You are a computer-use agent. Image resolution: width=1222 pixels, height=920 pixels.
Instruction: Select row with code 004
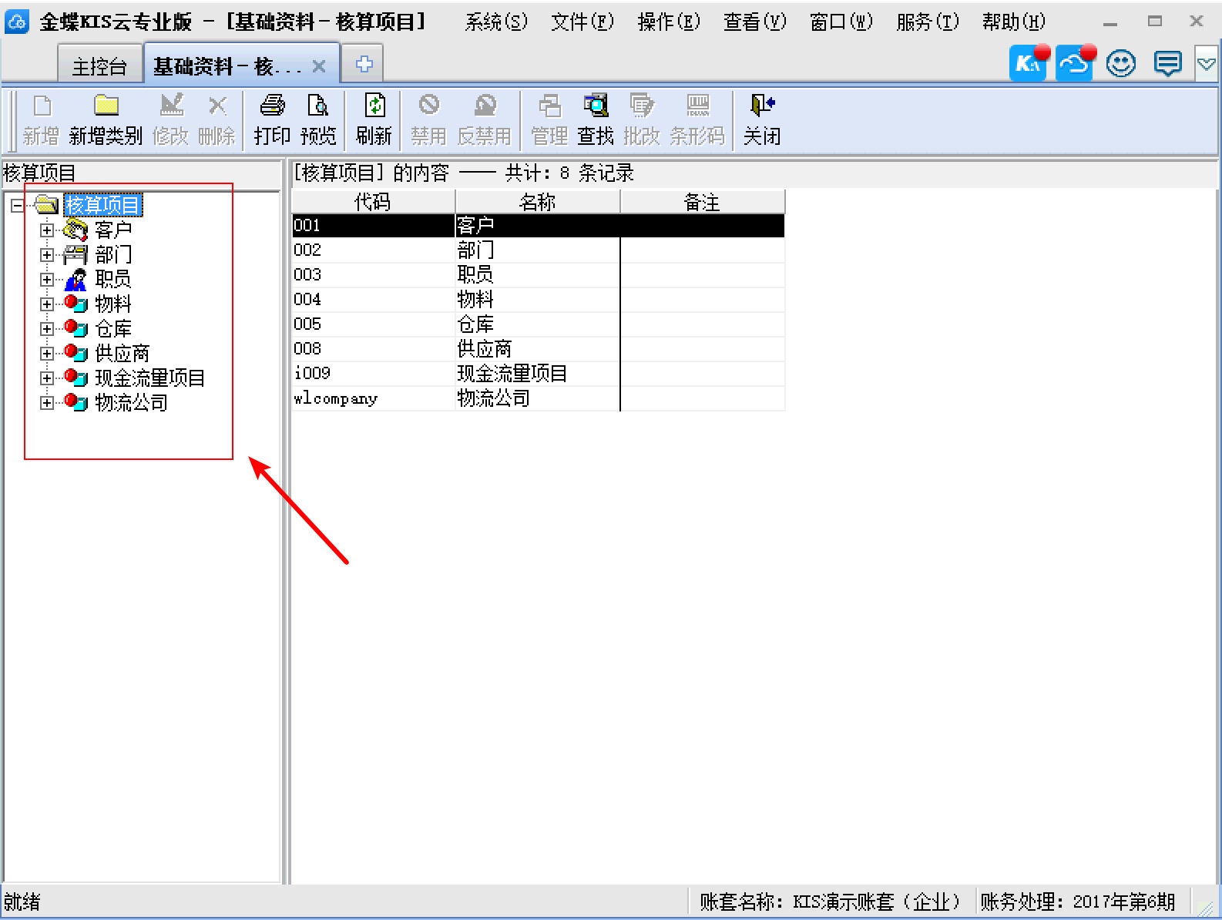(x=538, y=300)
